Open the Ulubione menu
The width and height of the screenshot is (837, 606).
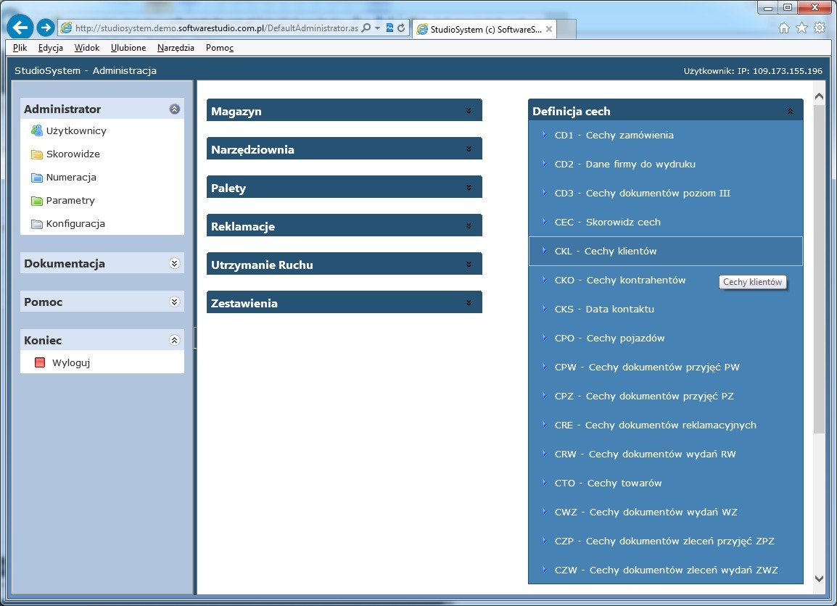coord(128,47)
